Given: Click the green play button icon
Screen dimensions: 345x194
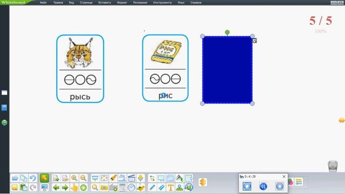Looking at the screenshot, I should 83,188.
